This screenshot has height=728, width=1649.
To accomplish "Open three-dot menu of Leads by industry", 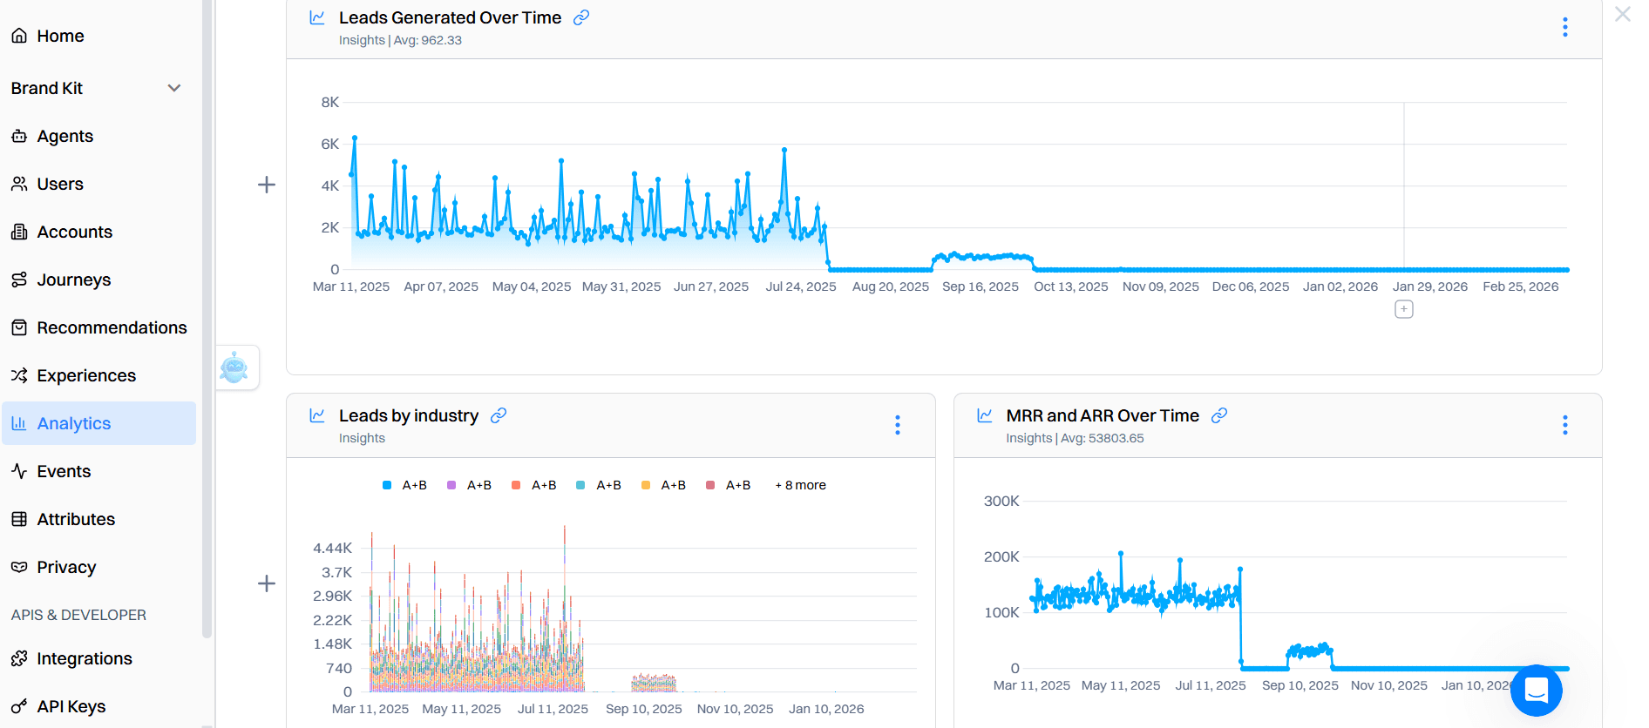I will pyautogui.click(x=898, y=425).
